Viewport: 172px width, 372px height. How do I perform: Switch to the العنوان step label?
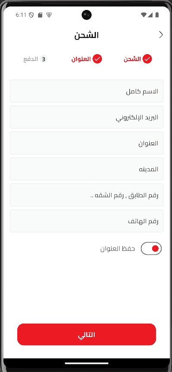point(81,59)
